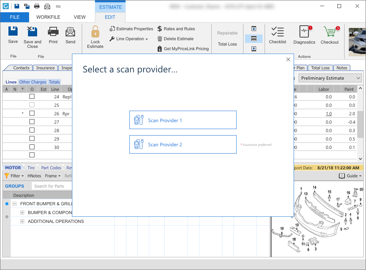Click the Lock Estimate padlock icon

[95, 31]
